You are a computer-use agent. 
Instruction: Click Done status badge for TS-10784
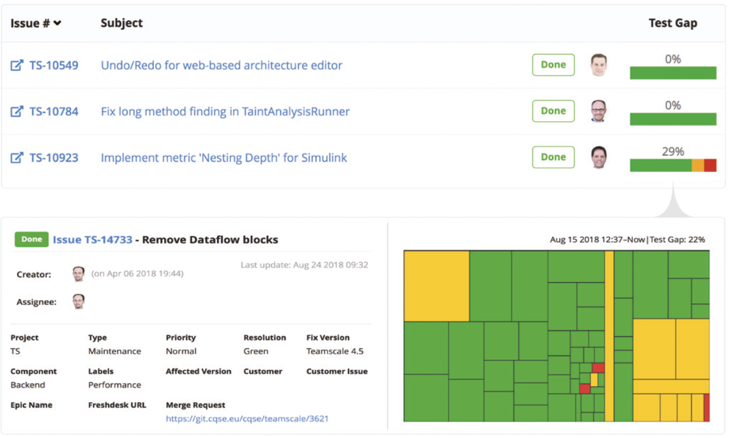point(553,111)
